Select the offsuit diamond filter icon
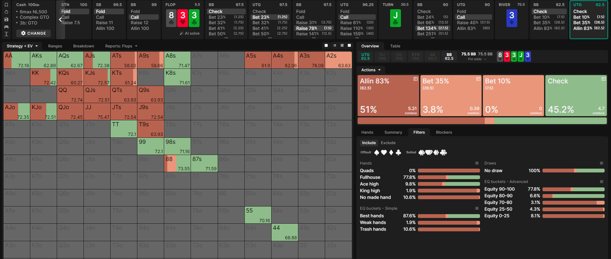 (391, 152)
